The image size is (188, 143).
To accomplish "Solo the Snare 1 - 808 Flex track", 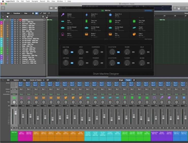I will pyautogui.click(x=17, y=26).
